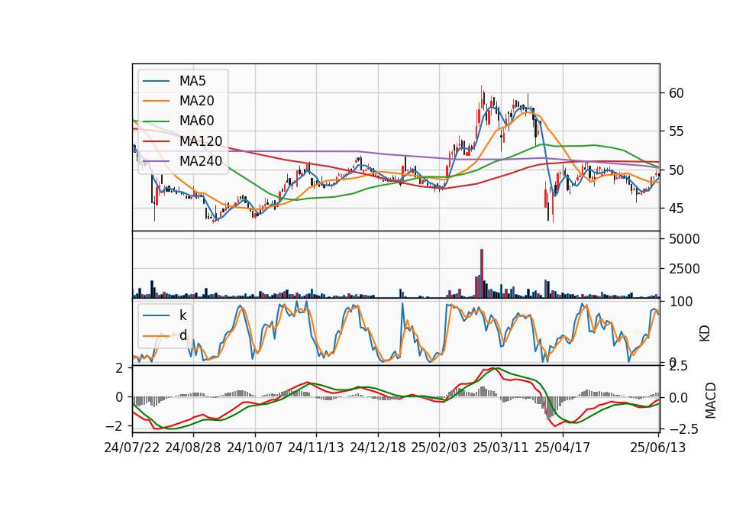
Task: Click the d legend label in KD panel
Action: (x=183, y=335)
